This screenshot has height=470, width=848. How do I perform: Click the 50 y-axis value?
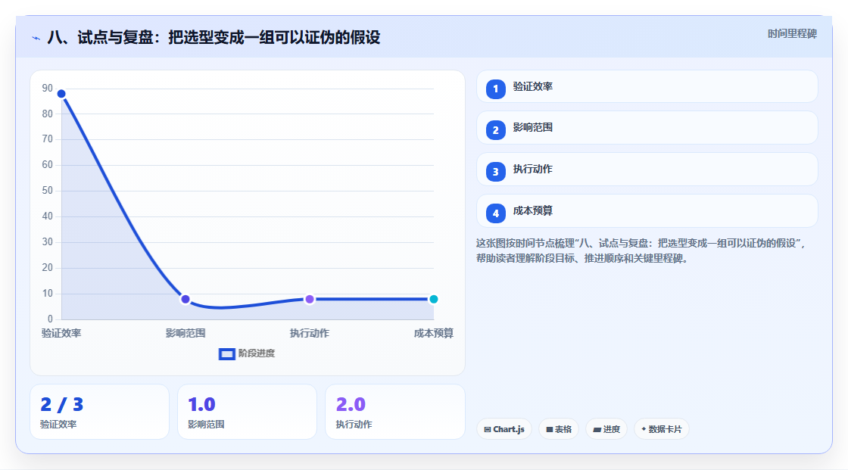[48, 191]
